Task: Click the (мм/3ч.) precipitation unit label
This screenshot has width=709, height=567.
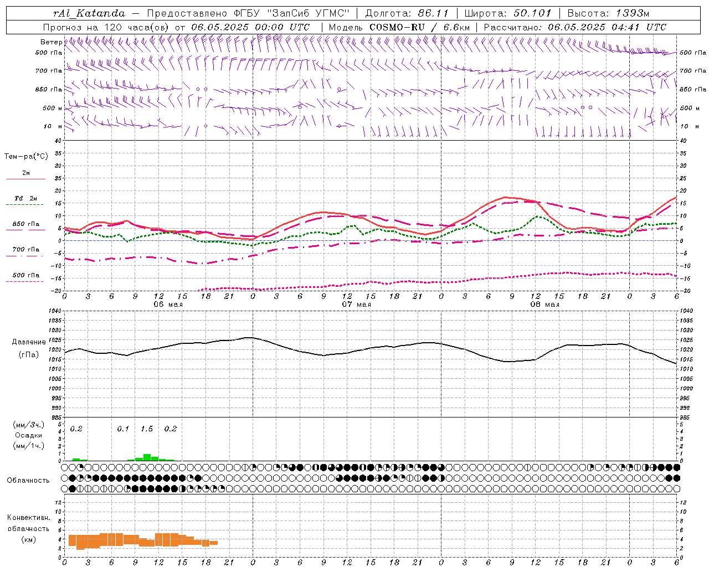Action: (x=29, y=425)
